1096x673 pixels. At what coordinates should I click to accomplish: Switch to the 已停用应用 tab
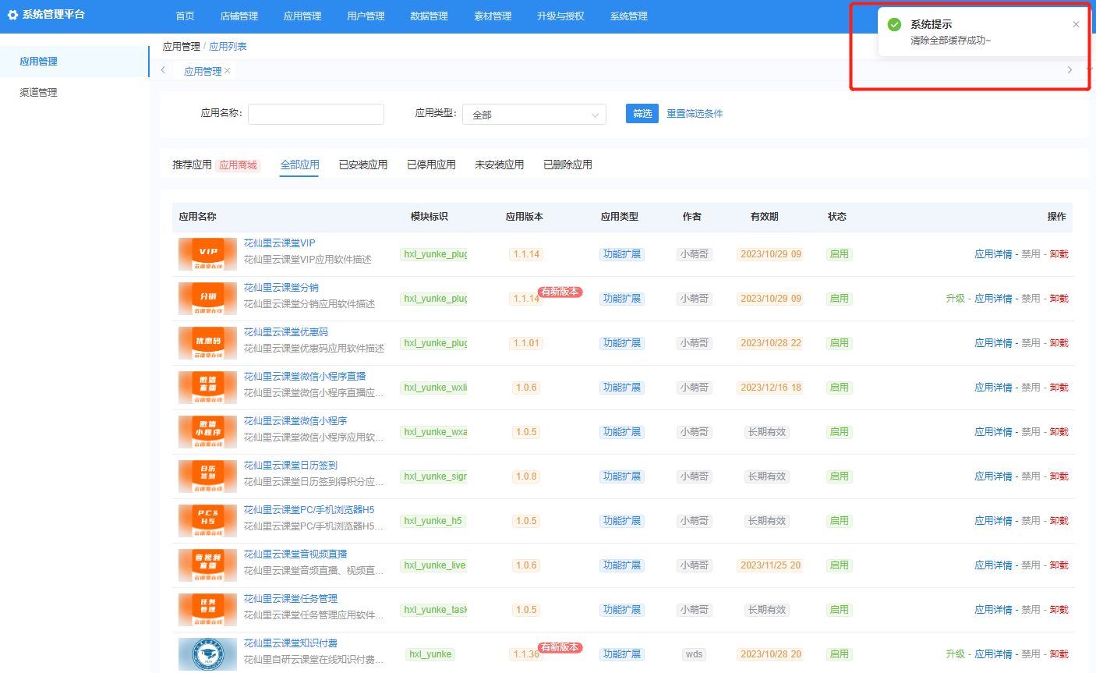click(431, 165)
